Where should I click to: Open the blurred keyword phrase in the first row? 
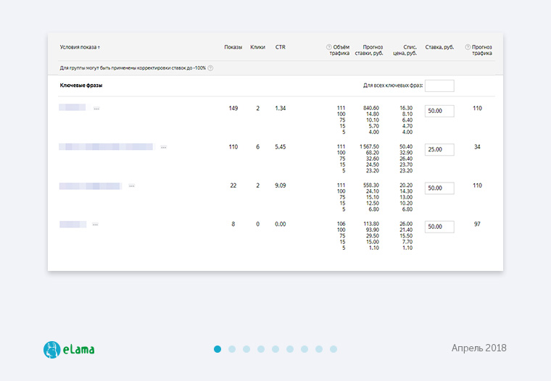coord(72,108)
